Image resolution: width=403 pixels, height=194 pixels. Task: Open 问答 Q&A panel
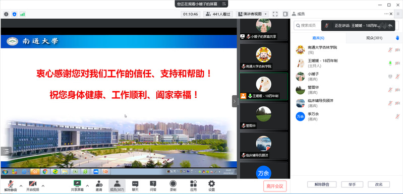click(x=153, y=186)
